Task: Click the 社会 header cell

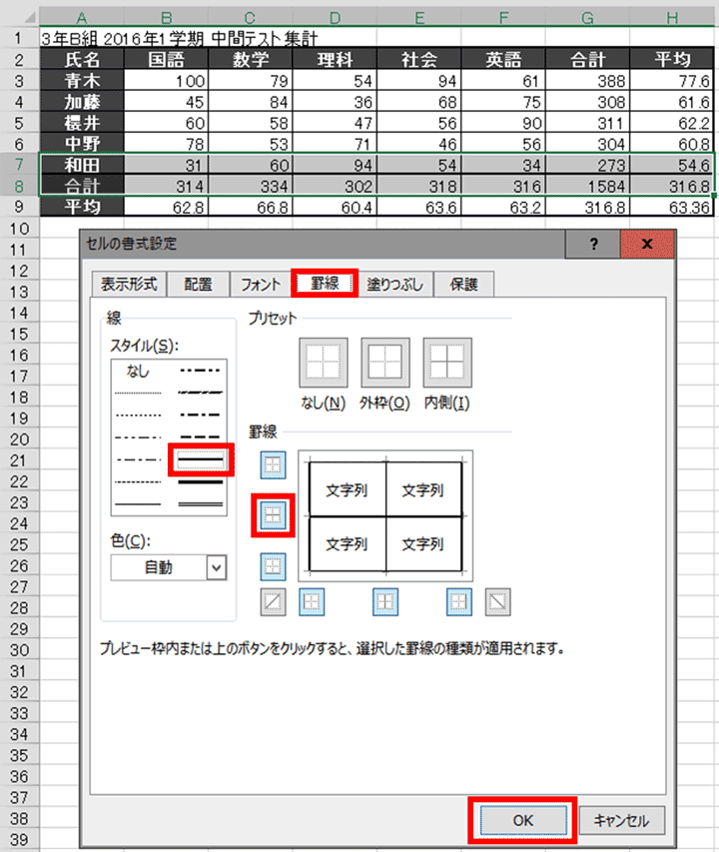Action: (418, 59)
